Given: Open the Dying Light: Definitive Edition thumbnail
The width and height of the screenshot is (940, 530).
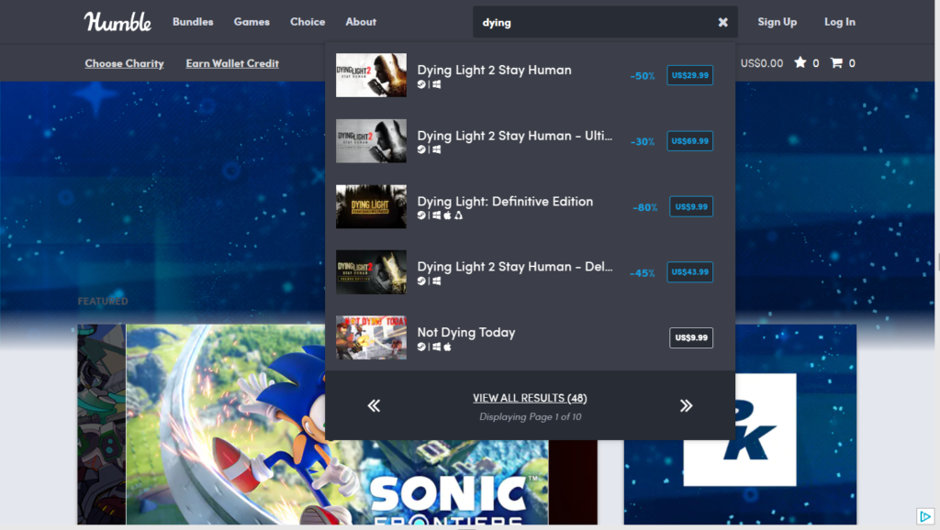Looking at the screenshot, I should tap(371, 206).
